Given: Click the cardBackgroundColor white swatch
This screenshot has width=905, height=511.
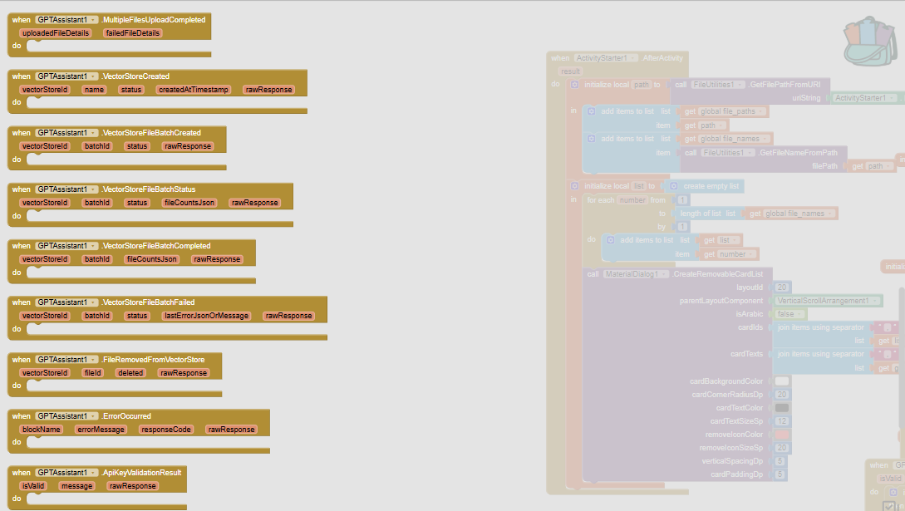Looking at the screenshot, I should (782, 381).
